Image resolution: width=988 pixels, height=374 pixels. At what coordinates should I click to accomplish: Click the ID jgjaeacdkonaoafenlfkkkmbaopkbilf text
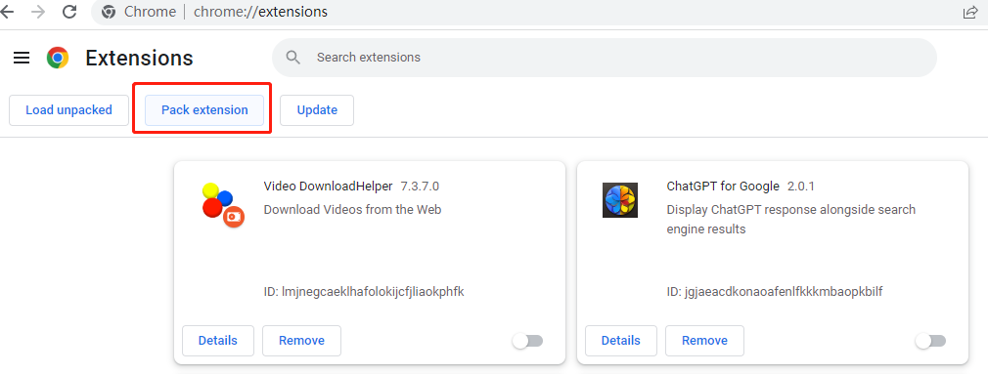pyautogui.click(x=775, y=292)
